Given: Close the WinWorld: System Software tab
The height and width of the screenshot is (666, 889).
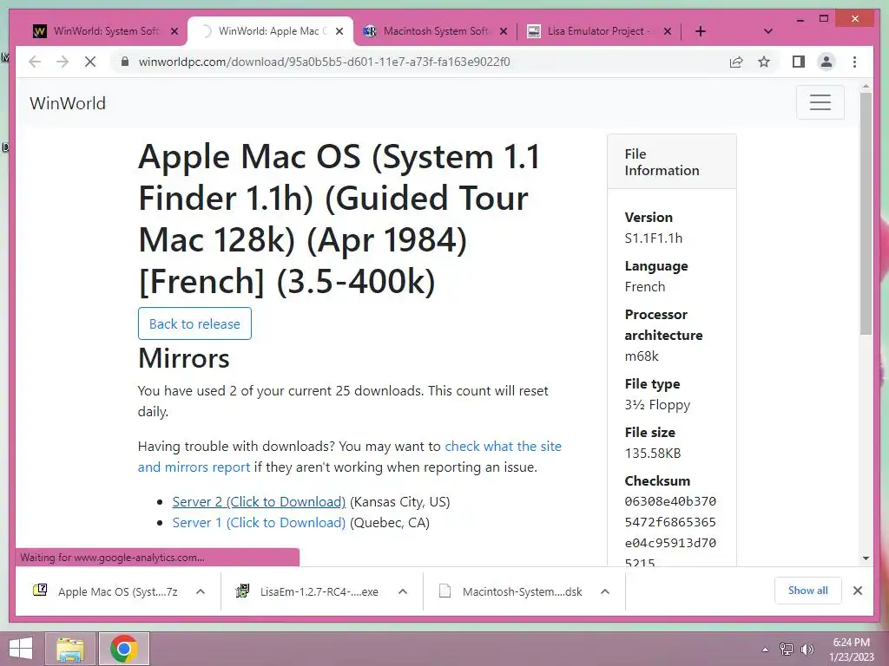Looking at the screenshot, I should [x=175, y=31].
